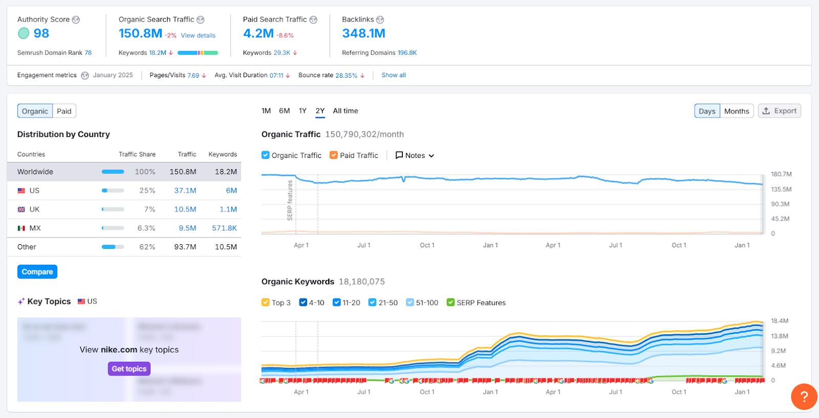The width and height of the screenshot is (819, 418).
Task: Uncheck the Organic Traffic checkbox
Action: (x=266, y=155)
